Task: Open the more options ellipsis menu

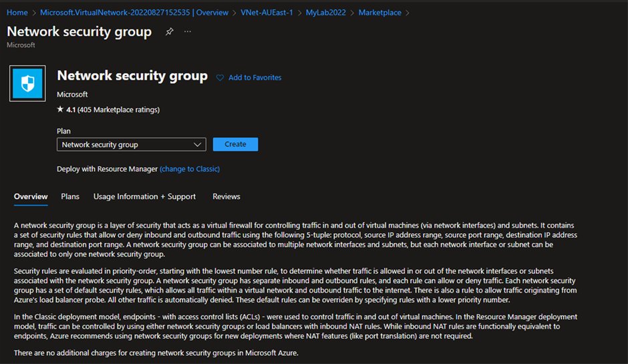Action: click(x=188, y=31)
